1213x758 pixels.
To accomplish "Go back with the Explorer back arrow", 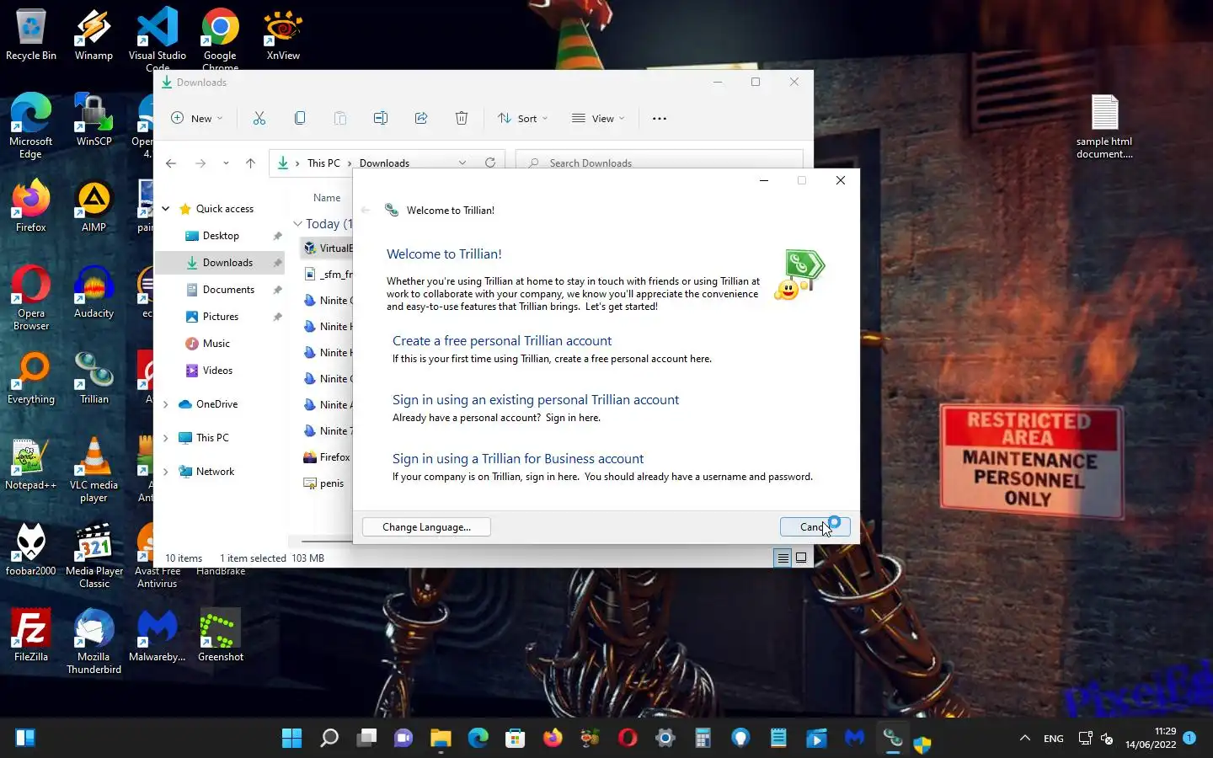I will 171,163.
